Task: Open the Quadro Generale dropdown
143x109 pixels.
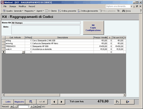Action: [23, 11]
